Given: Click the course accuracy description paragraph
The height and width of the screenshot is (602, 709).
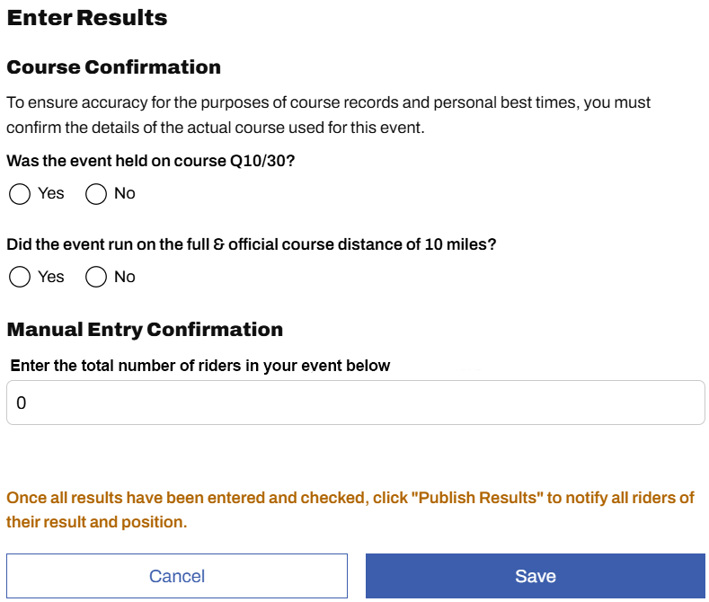Looking at the screenshot, I should [329, 115].
